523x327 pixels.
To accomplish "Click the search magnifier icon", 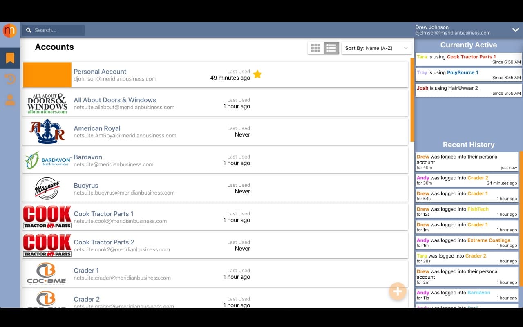I will coord(29,30).
